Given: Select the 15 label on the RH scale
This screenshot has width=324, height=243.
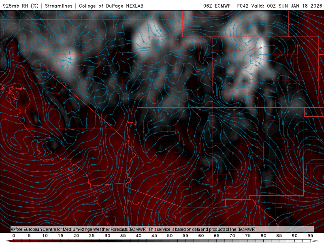Looking at the screenshot, I should pyautogui.click(x=60, y=236).
